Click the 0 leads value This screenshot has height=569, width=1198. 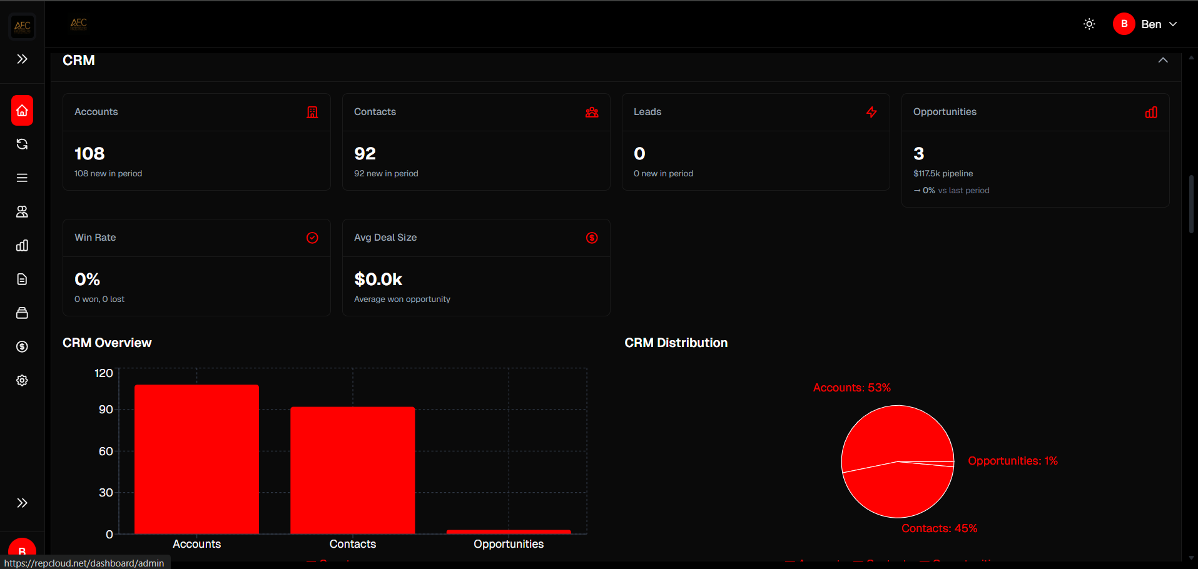[639, 154]
